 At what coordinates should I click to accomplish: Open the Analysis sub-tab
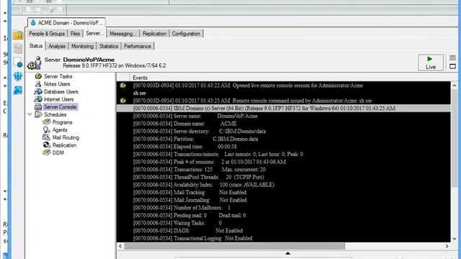pos(57,46)
